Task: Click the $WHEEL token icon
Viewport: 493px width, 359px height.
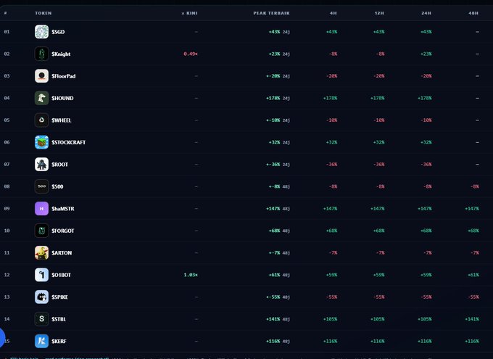Action: click(x=41, y=120)
